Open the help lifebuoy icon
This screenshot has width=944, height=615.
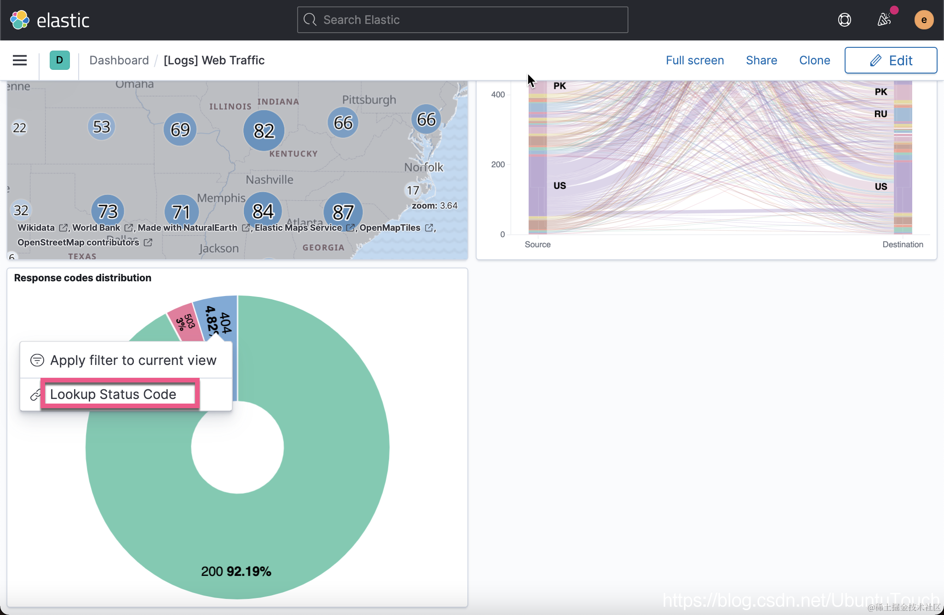(x=844, y=20)
